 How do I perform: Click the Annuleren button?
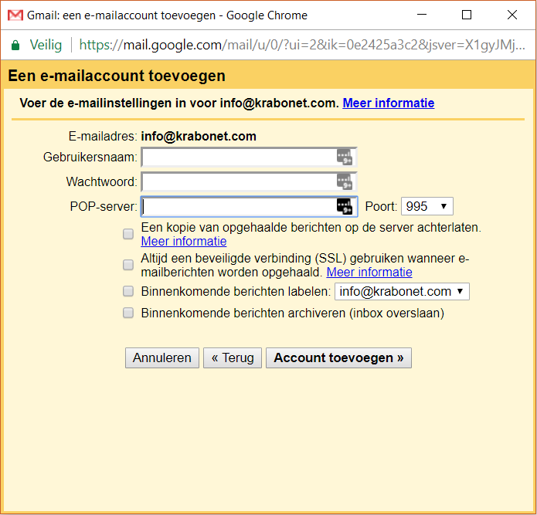162,358
